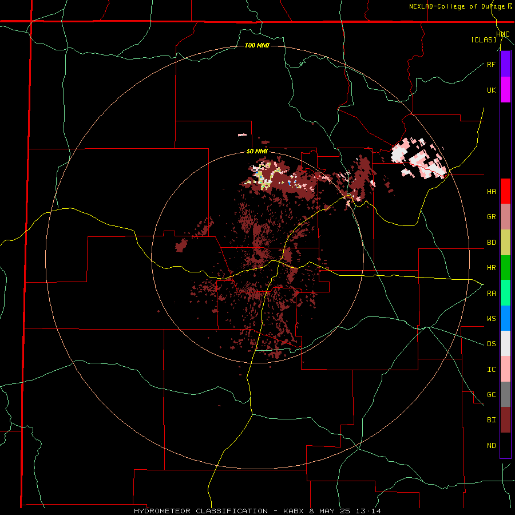This screenshot has width=515, height=515.
Task: Select the GR dusty-pink legend swatch
Action: [x=505, y=217]
